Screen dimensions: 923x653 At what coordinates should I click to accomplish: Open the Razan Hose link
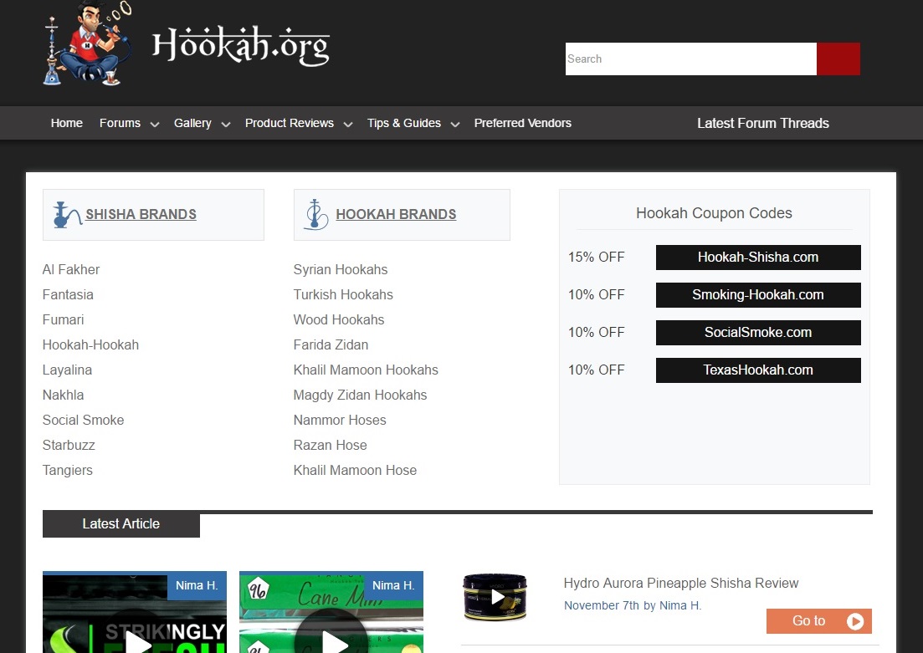331,446
